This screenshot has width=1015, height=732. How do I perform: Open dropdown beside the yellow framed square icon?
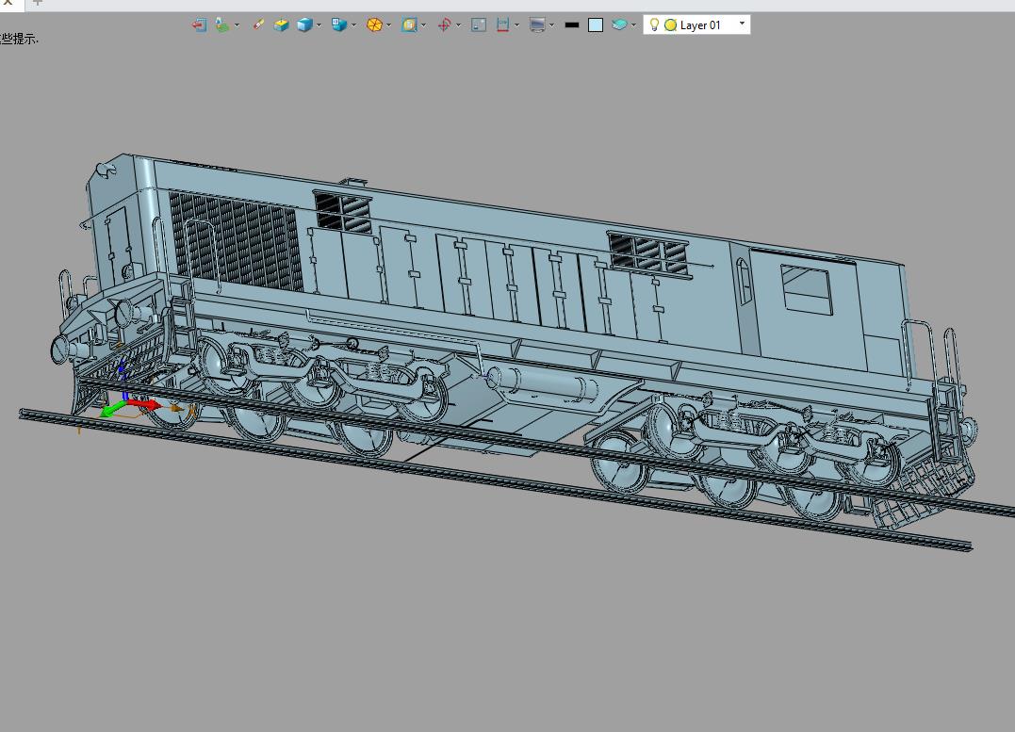click(x=423, y=25)
